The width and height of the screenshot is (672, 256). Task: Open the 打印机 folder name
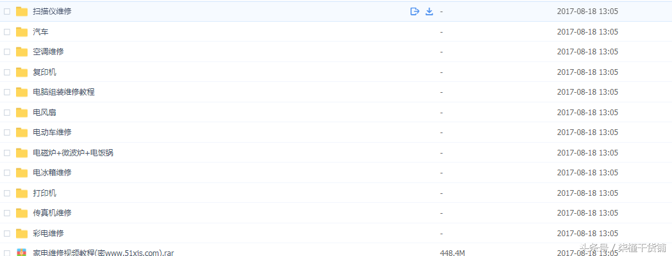[45, 193]
